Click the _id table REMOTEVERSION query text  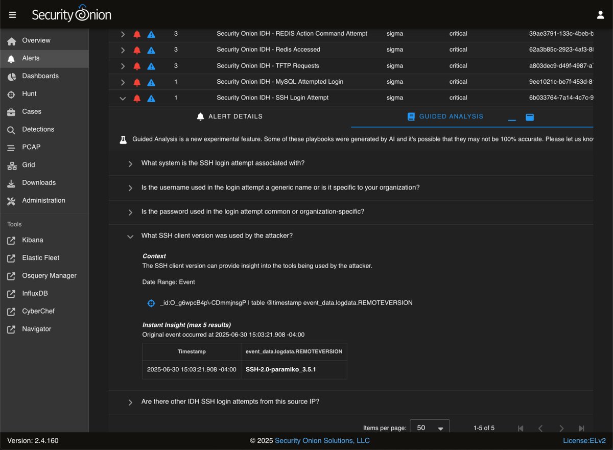(x=286, y=303)
